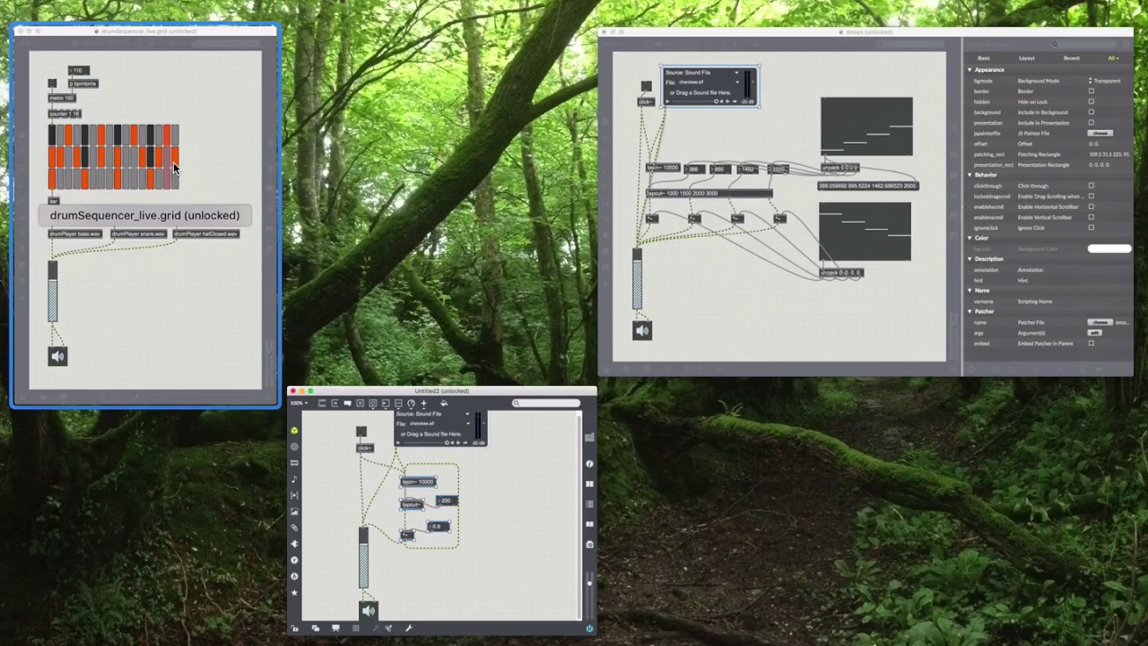This screenshot has width=1148, height=646.
Task: Open the BEAP b icon in Untitled2 sidebar
Action: (294, 576)
